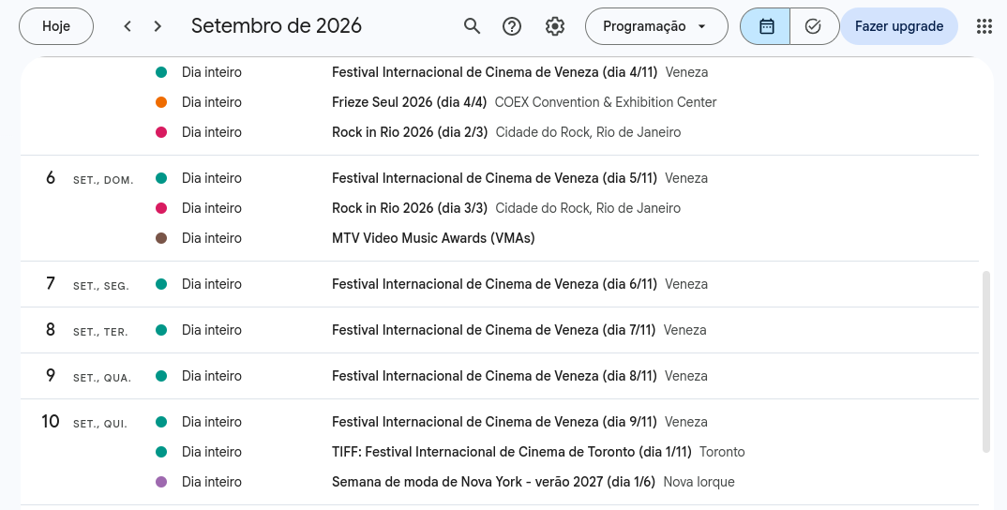The height and width of the screenshot is (510, 1007).
Task: Switch to Tasks view toggle
Action: tap(814, 26)
